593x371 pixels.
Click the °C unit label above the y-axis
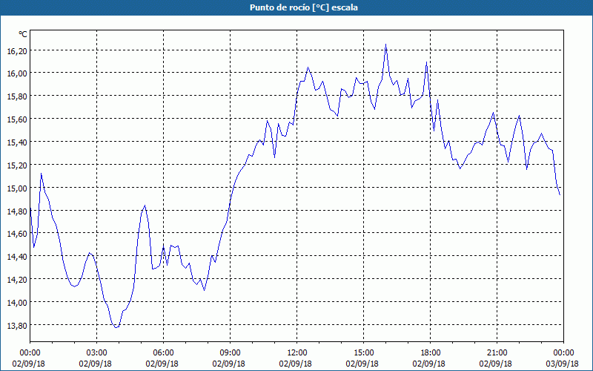coord(23,34)
